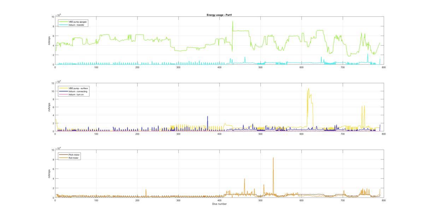424x222 pixels.
Task: Click y-tick '6' on the top plot
Action: [x=53, y=36]
